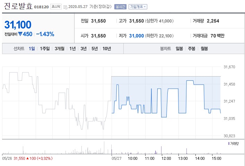Switch to the 3개월 line chart
245x166 pixels.
point(60,49)
